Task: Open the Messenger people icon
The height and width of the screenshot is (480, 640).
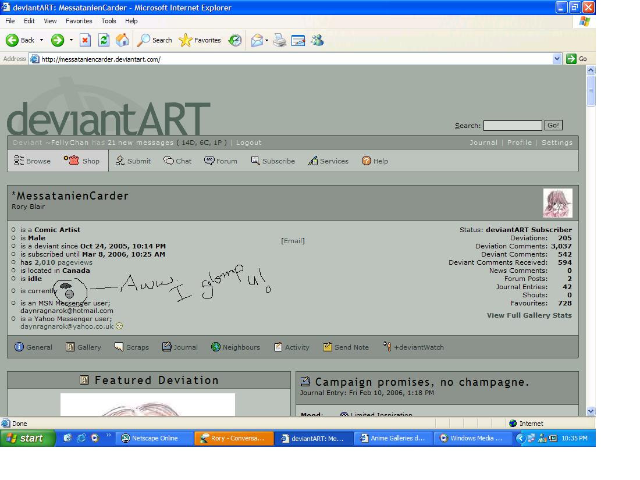Action: [317, 40]
